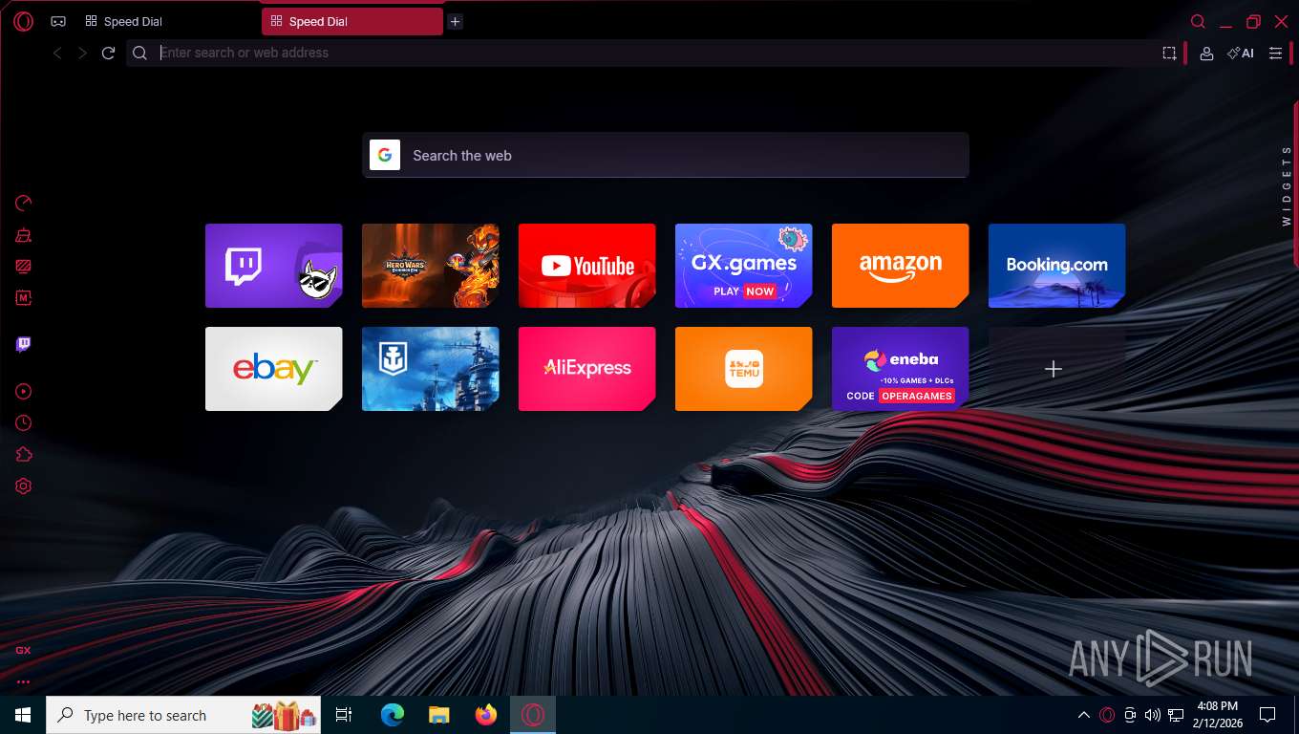Open the GX.games Play Now tile
1299x734 pixels.
743,266
